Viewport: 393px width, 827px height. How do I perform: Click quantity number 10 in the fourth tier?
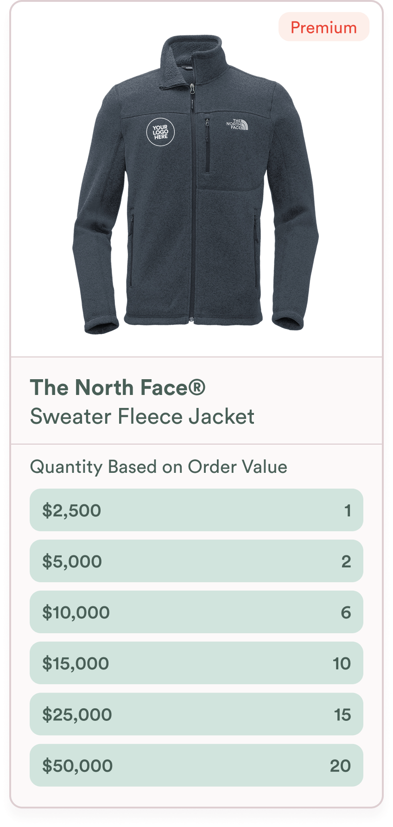click(x=342, y=663)
